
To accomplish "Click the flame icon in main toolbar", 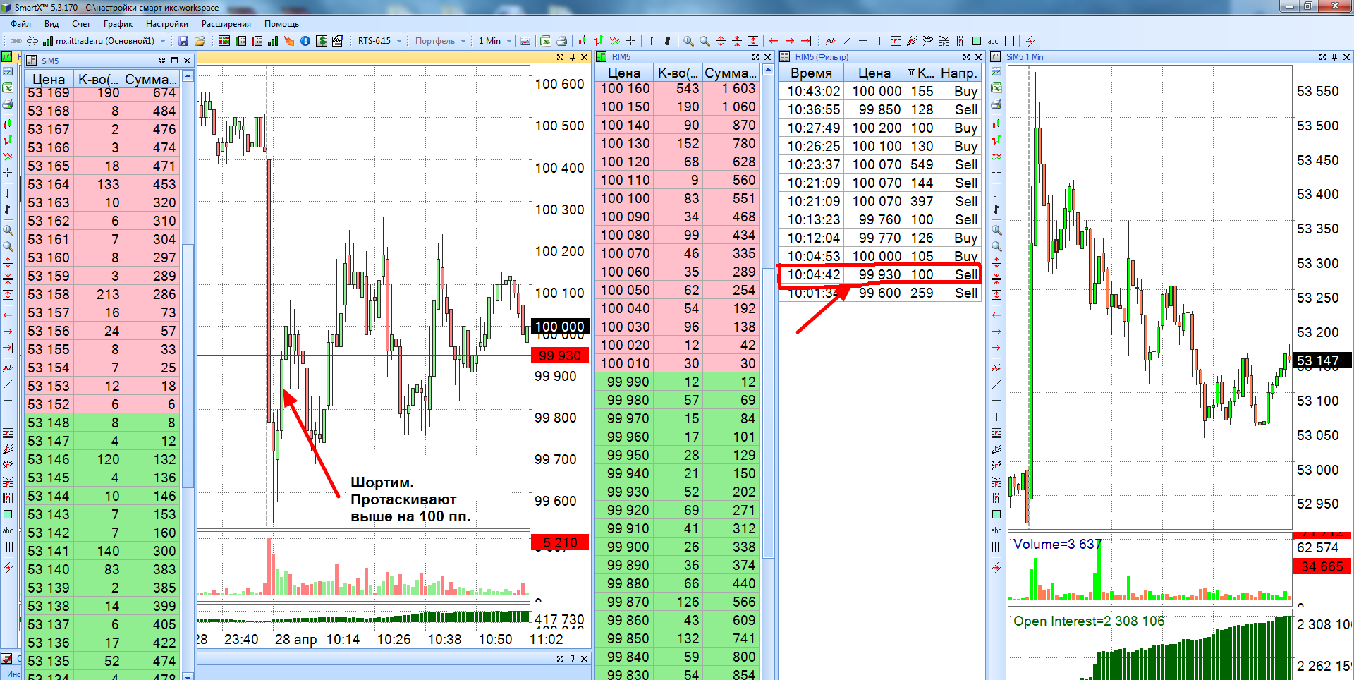I will (x=289, y=41).
